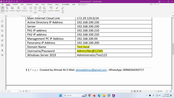The width and height of the screenshot is (174, 98).
Task: Switch to the Protect ribbon tab
Action: [x=50, y=4]
